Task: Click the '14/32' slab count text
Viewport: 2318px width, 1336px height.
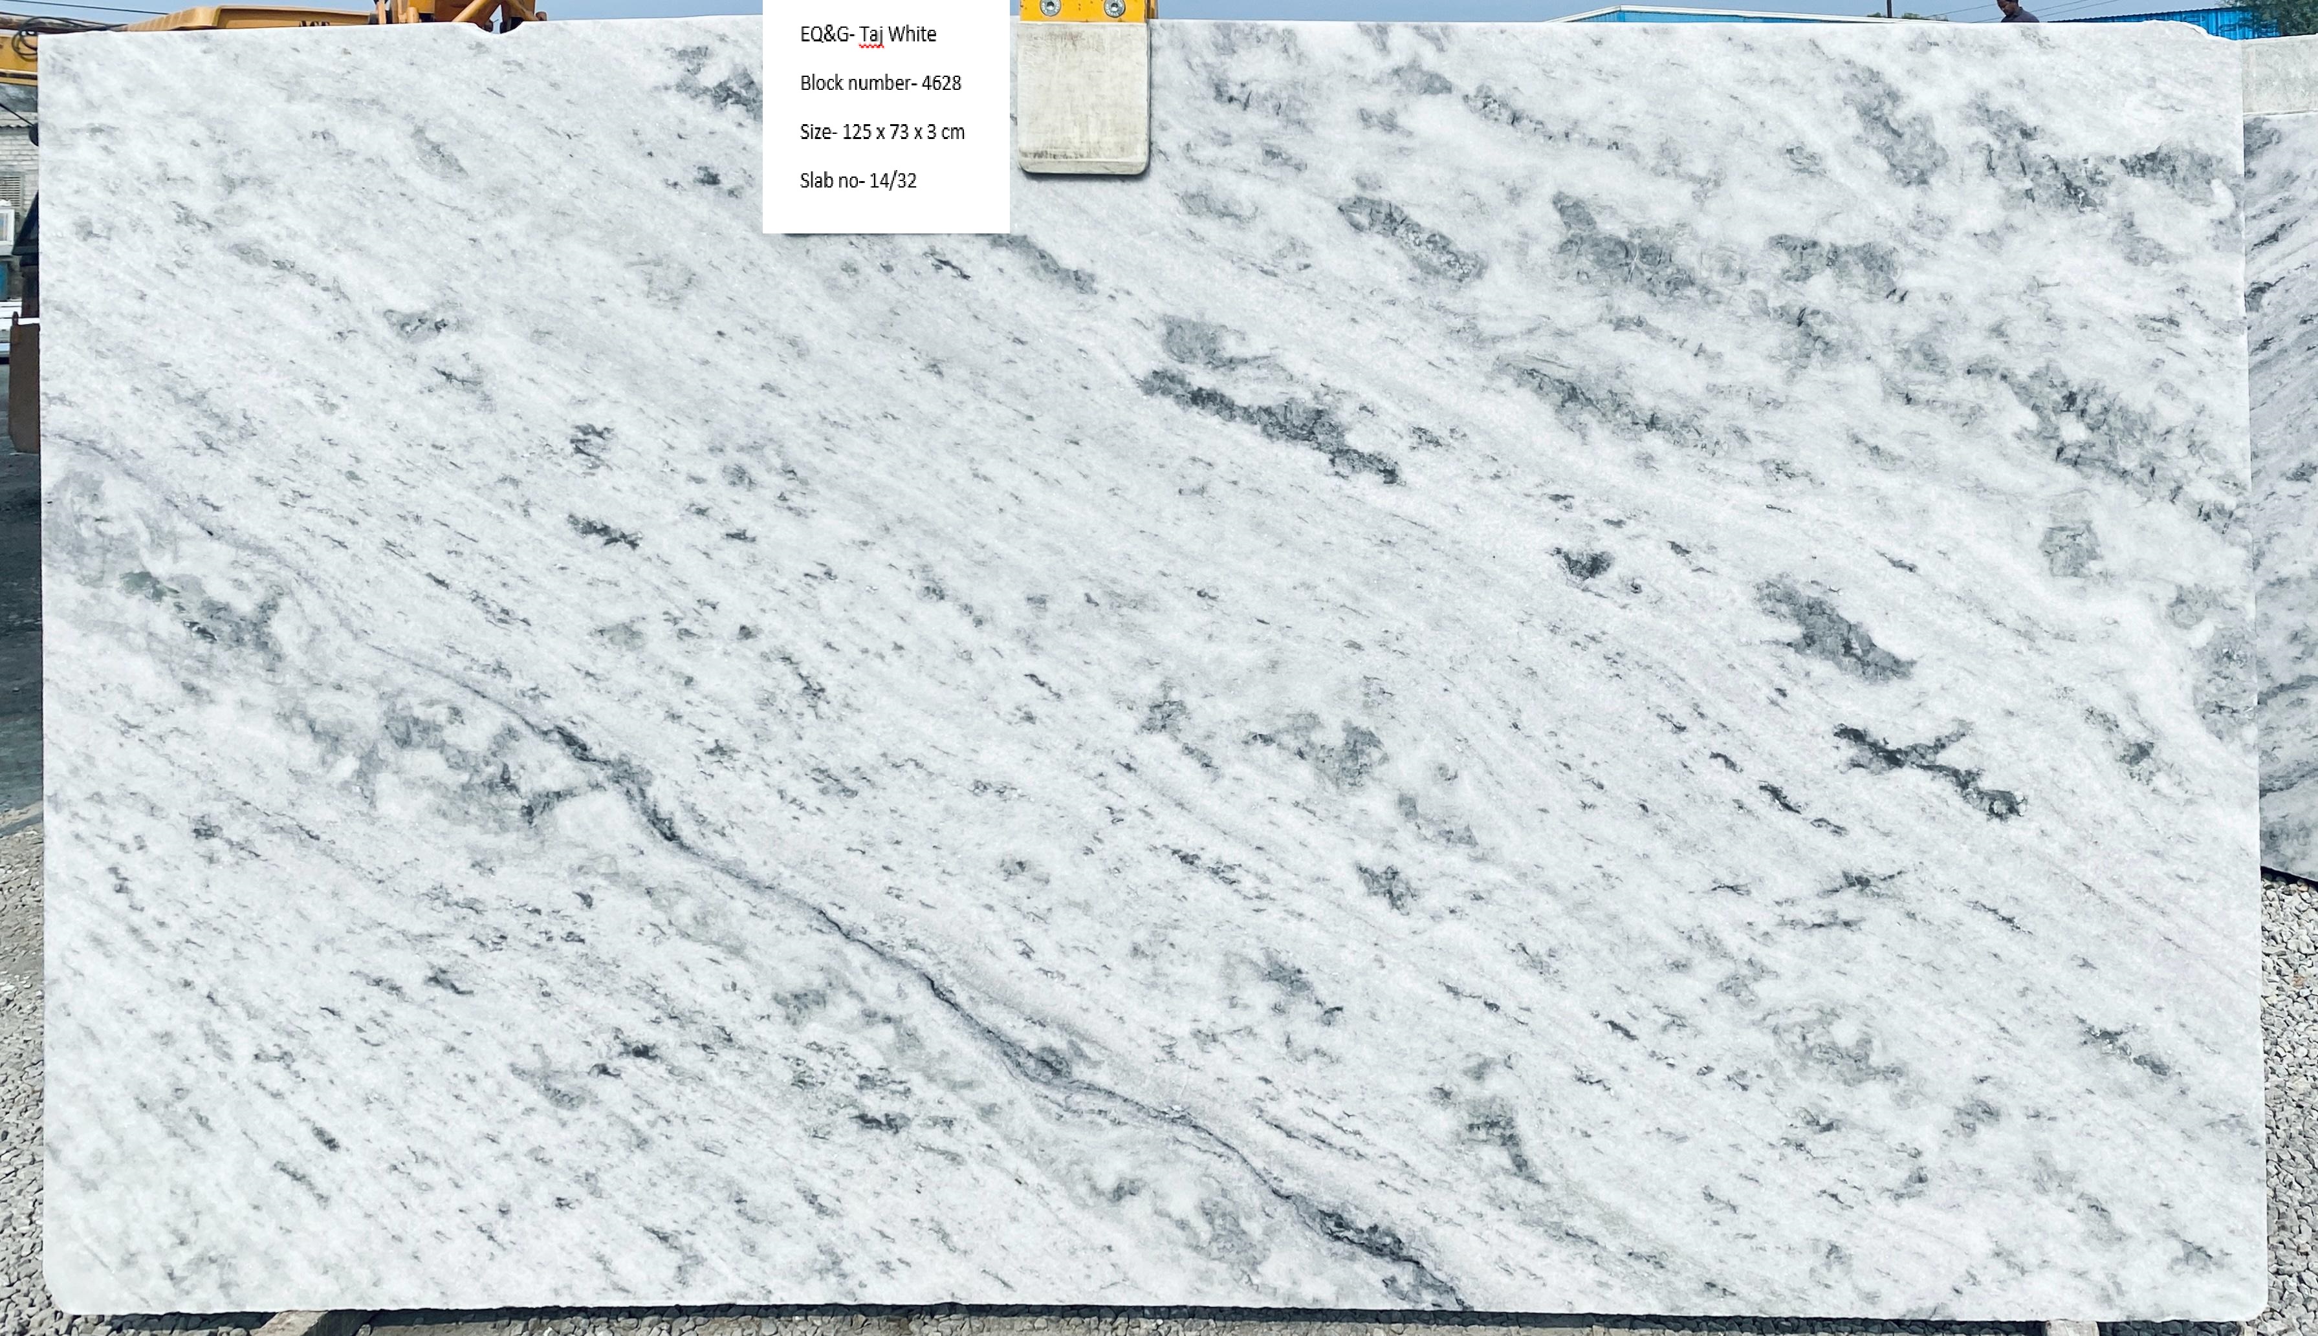Action: (x=892, y=180)
